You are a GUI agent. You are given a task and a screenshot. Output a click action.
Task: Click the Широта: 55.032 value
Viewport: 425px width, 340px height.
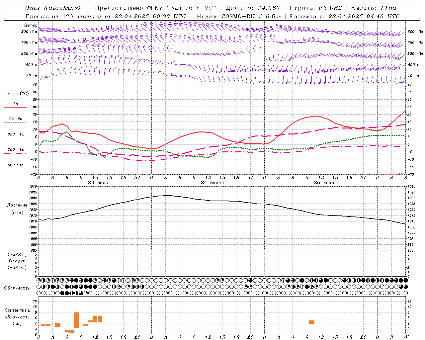pyautogui.click(x=316, y=8)
